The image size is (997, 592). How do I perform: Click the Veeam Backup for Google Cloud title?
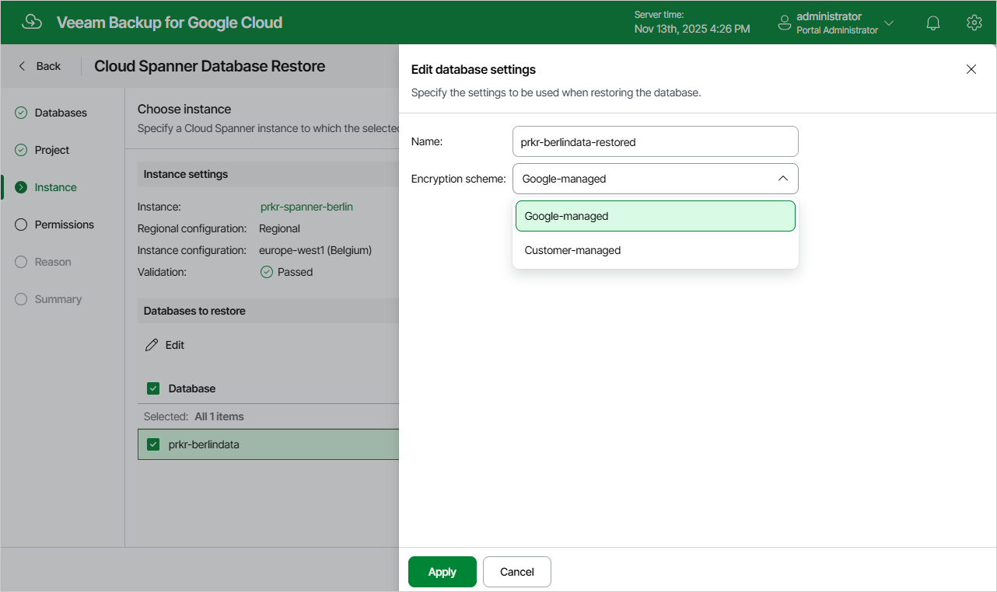[170, 23]
